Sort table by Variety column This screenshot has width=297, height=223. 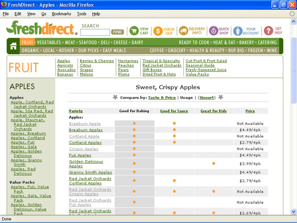pyautogui.click(x=76, y=111)
